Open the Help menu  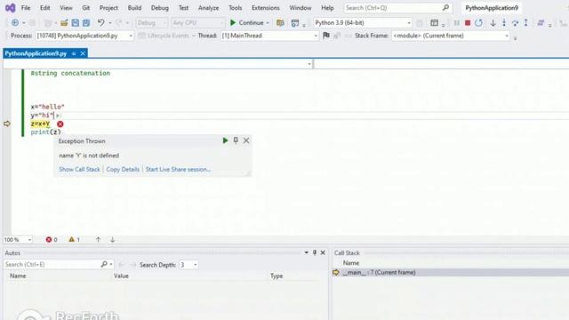point(327,8)
